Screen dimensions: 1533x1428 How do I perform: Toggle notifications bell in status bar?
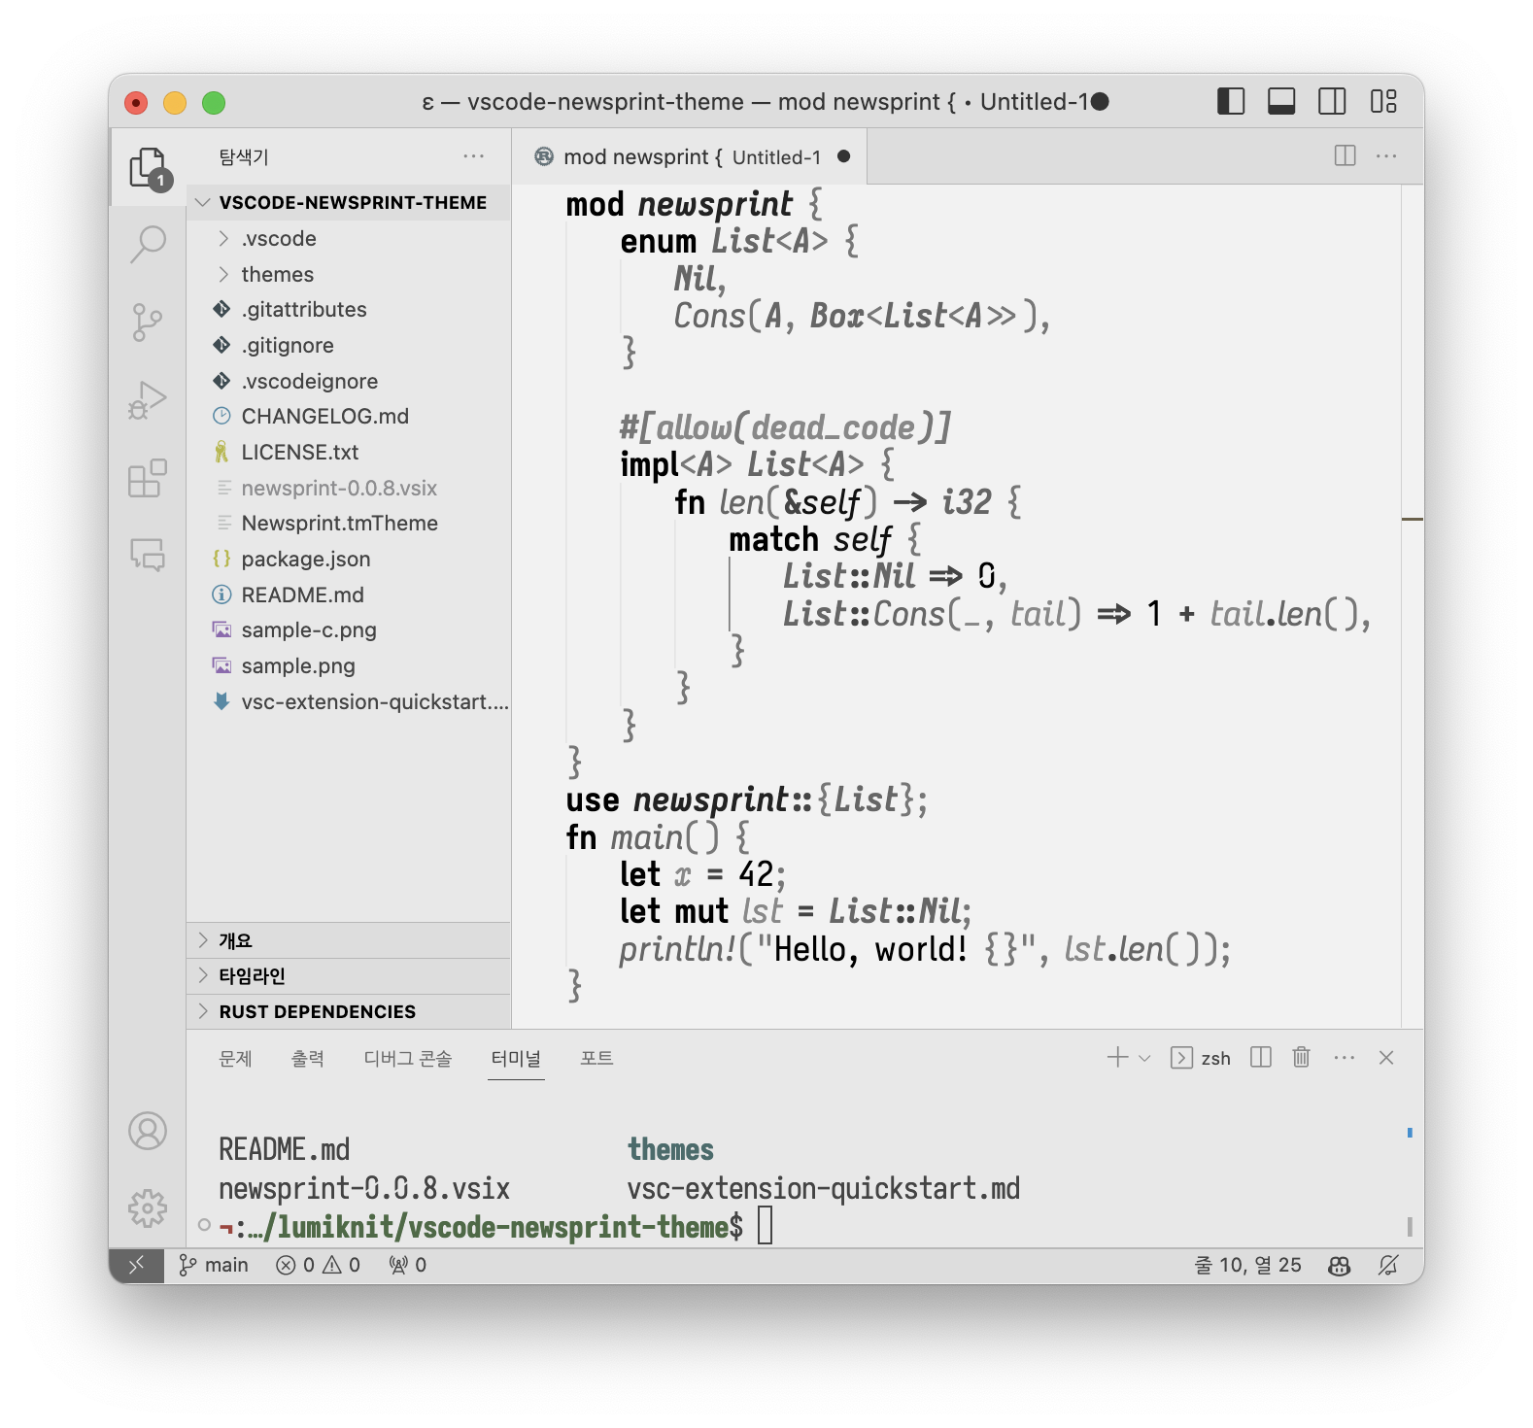coord(1388,1265)
